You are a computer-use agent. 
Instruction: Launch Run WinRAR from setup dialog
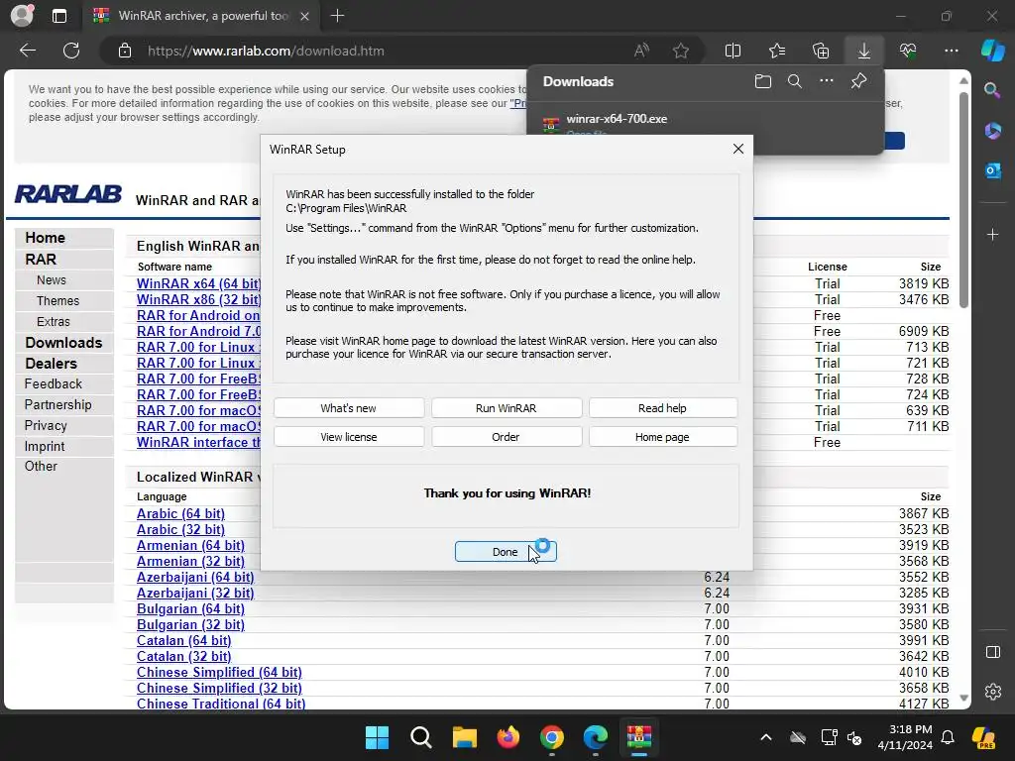507,408
